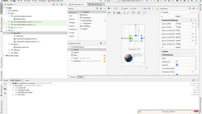Clear all constraints icon
This screenshot has height=114, width=202.
point(124,13)
